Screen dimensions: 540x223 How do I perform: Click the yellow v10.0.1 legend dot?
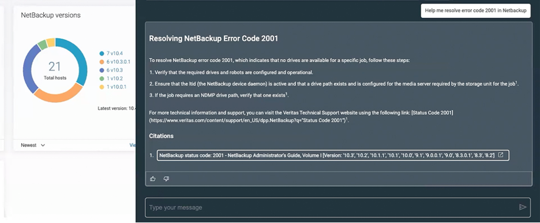click(x=102, y=87)
